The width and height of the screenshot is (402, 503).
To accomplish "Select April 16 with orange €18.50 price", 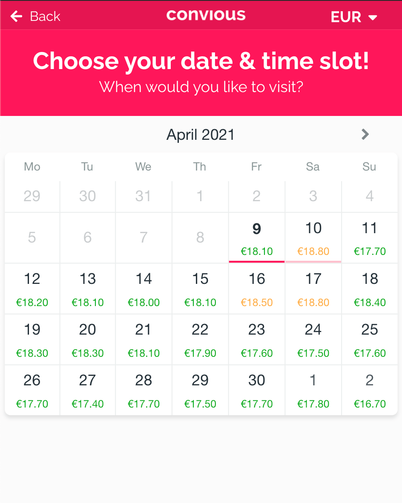I will 256,289.
